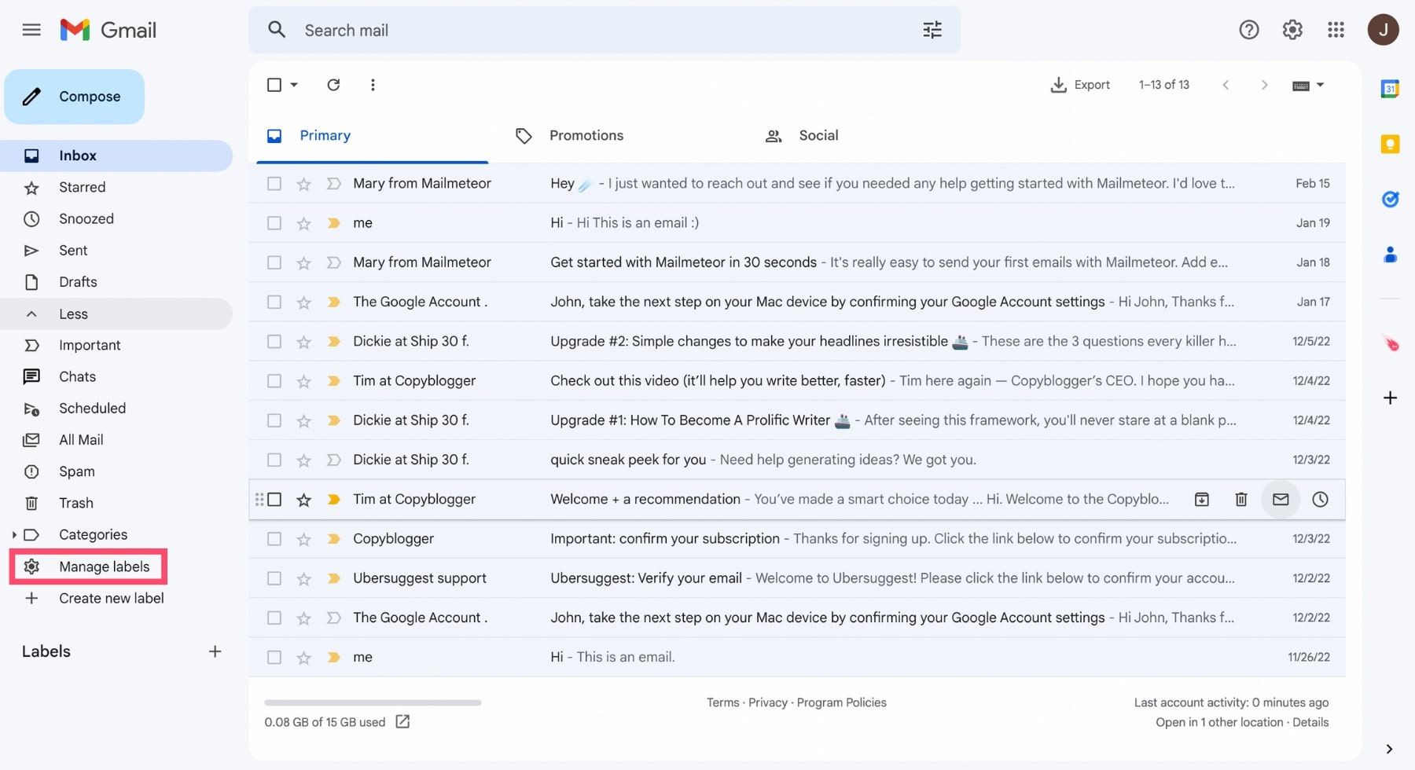Tick the select-all checkbox in toolbar
Screen dimensions: 1415x770
[274, 85]
